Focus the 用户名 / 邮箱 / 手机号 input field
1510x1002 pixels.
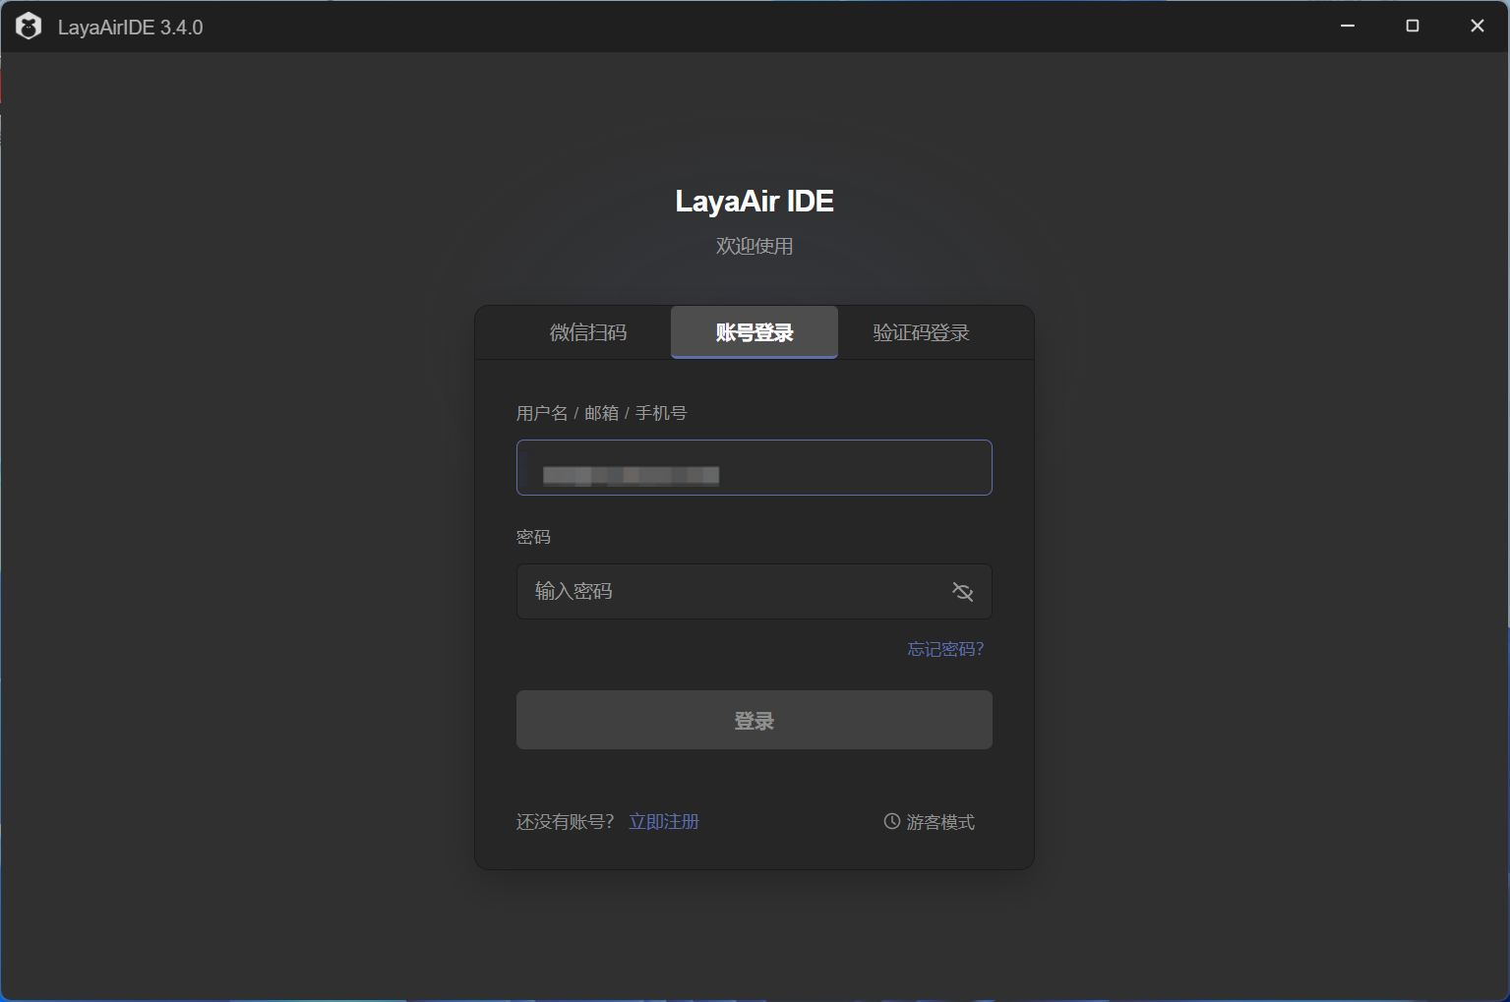(755, 467)
